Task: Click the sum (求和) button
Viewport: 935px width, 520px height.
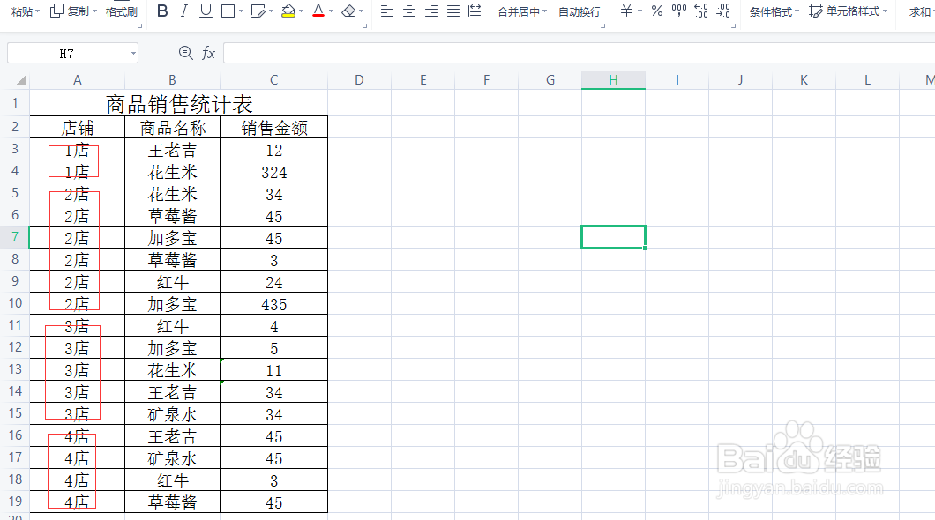Action: (x=920, y=11)
